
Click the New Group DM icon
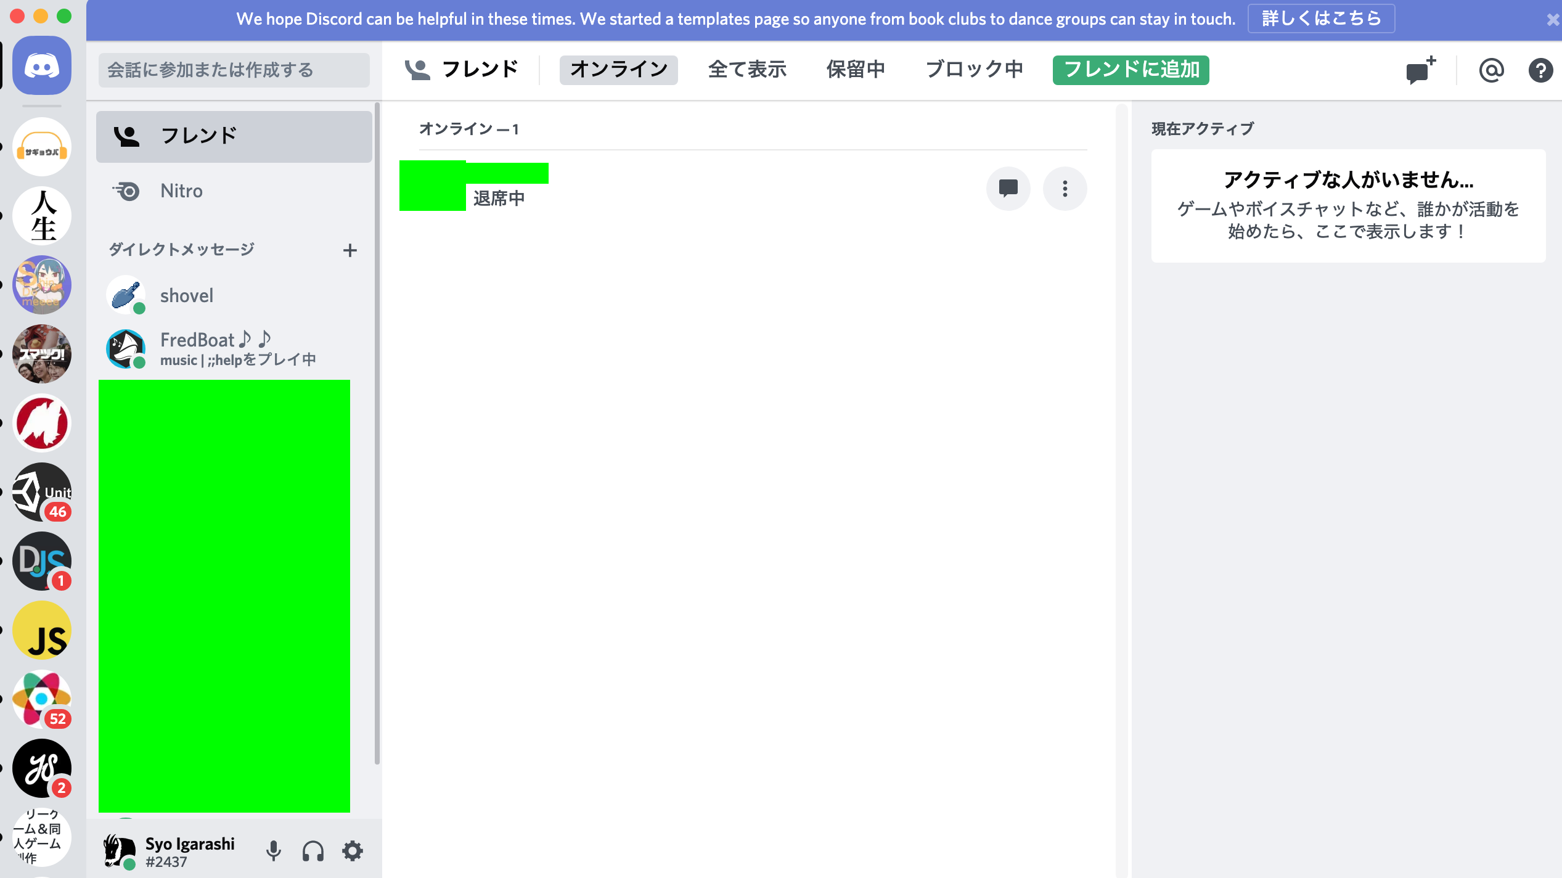pyautogui.click(x=1420, y=70)
